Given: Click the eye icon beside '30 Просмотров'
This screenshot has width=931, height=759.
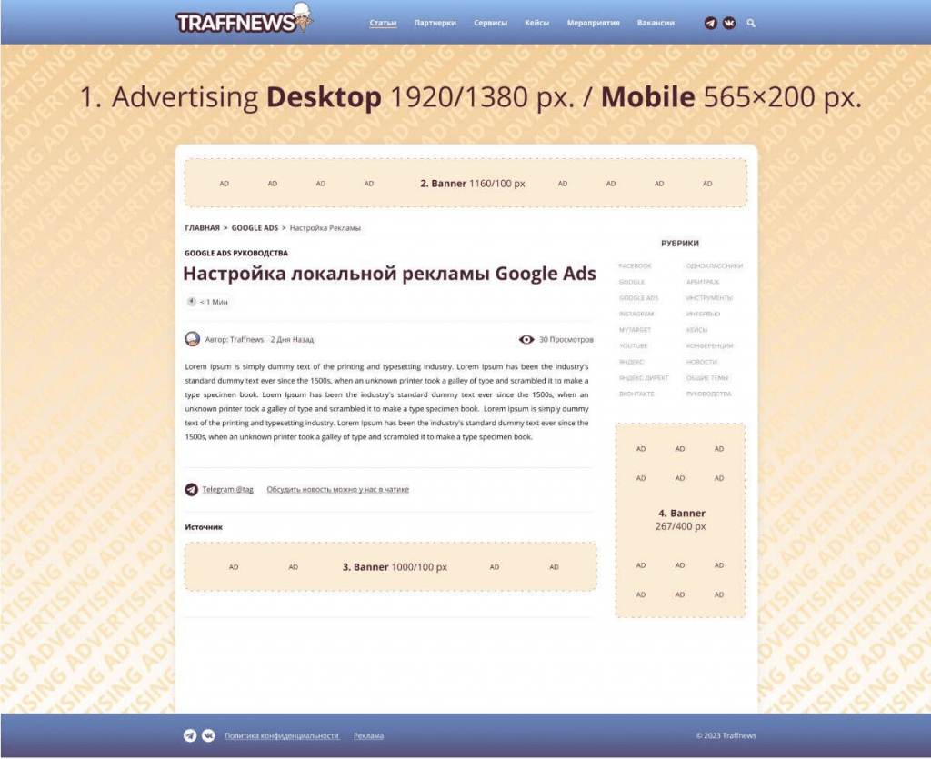Looking at the screenshot, I should [x=526, y=339].
